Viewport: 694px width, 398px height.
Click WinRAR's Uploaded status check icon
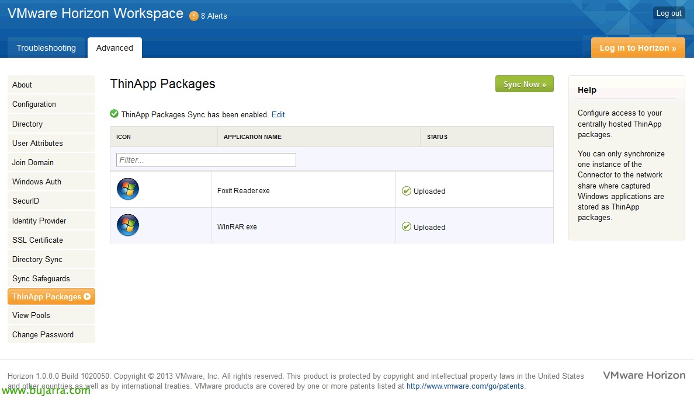(x=407, y=227)
